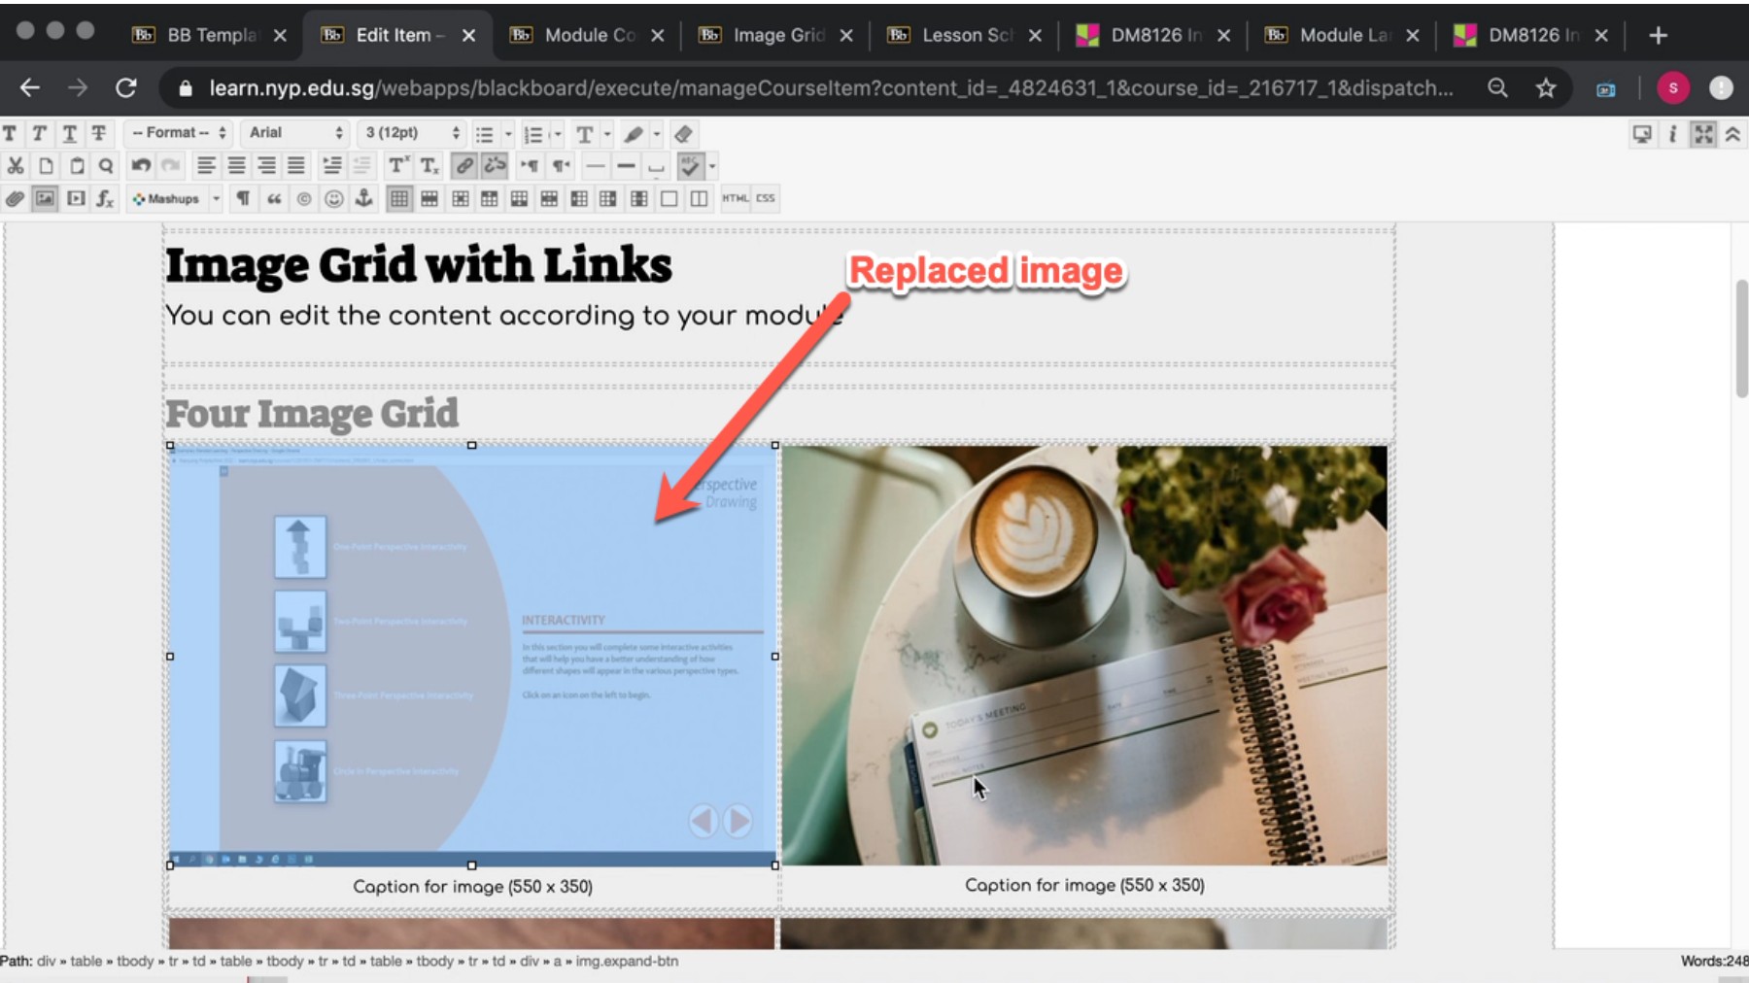Click the remove link icon
The width and height of the screenshot is (1749, 983).
tap(494, 165)
